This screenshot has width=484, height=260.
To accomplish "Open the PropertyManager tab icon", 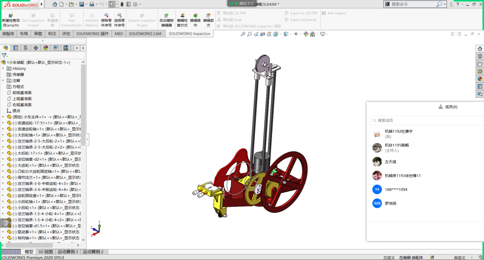I will (x=16, y=48).
